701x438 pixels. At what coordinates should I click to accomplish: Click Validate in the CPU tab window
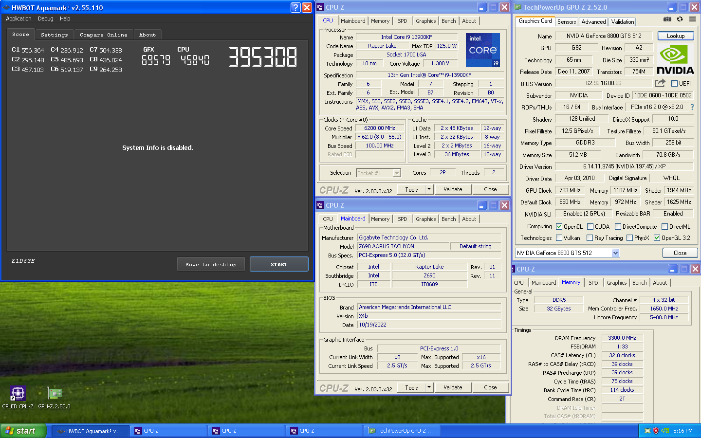453,189
